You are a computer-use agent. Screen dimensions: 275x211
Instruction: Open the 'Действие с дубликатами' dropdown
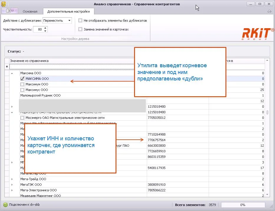(69, 21)
